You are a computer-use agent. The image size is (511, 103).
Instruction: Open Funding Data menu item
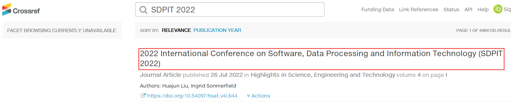[x=378, y=9]
